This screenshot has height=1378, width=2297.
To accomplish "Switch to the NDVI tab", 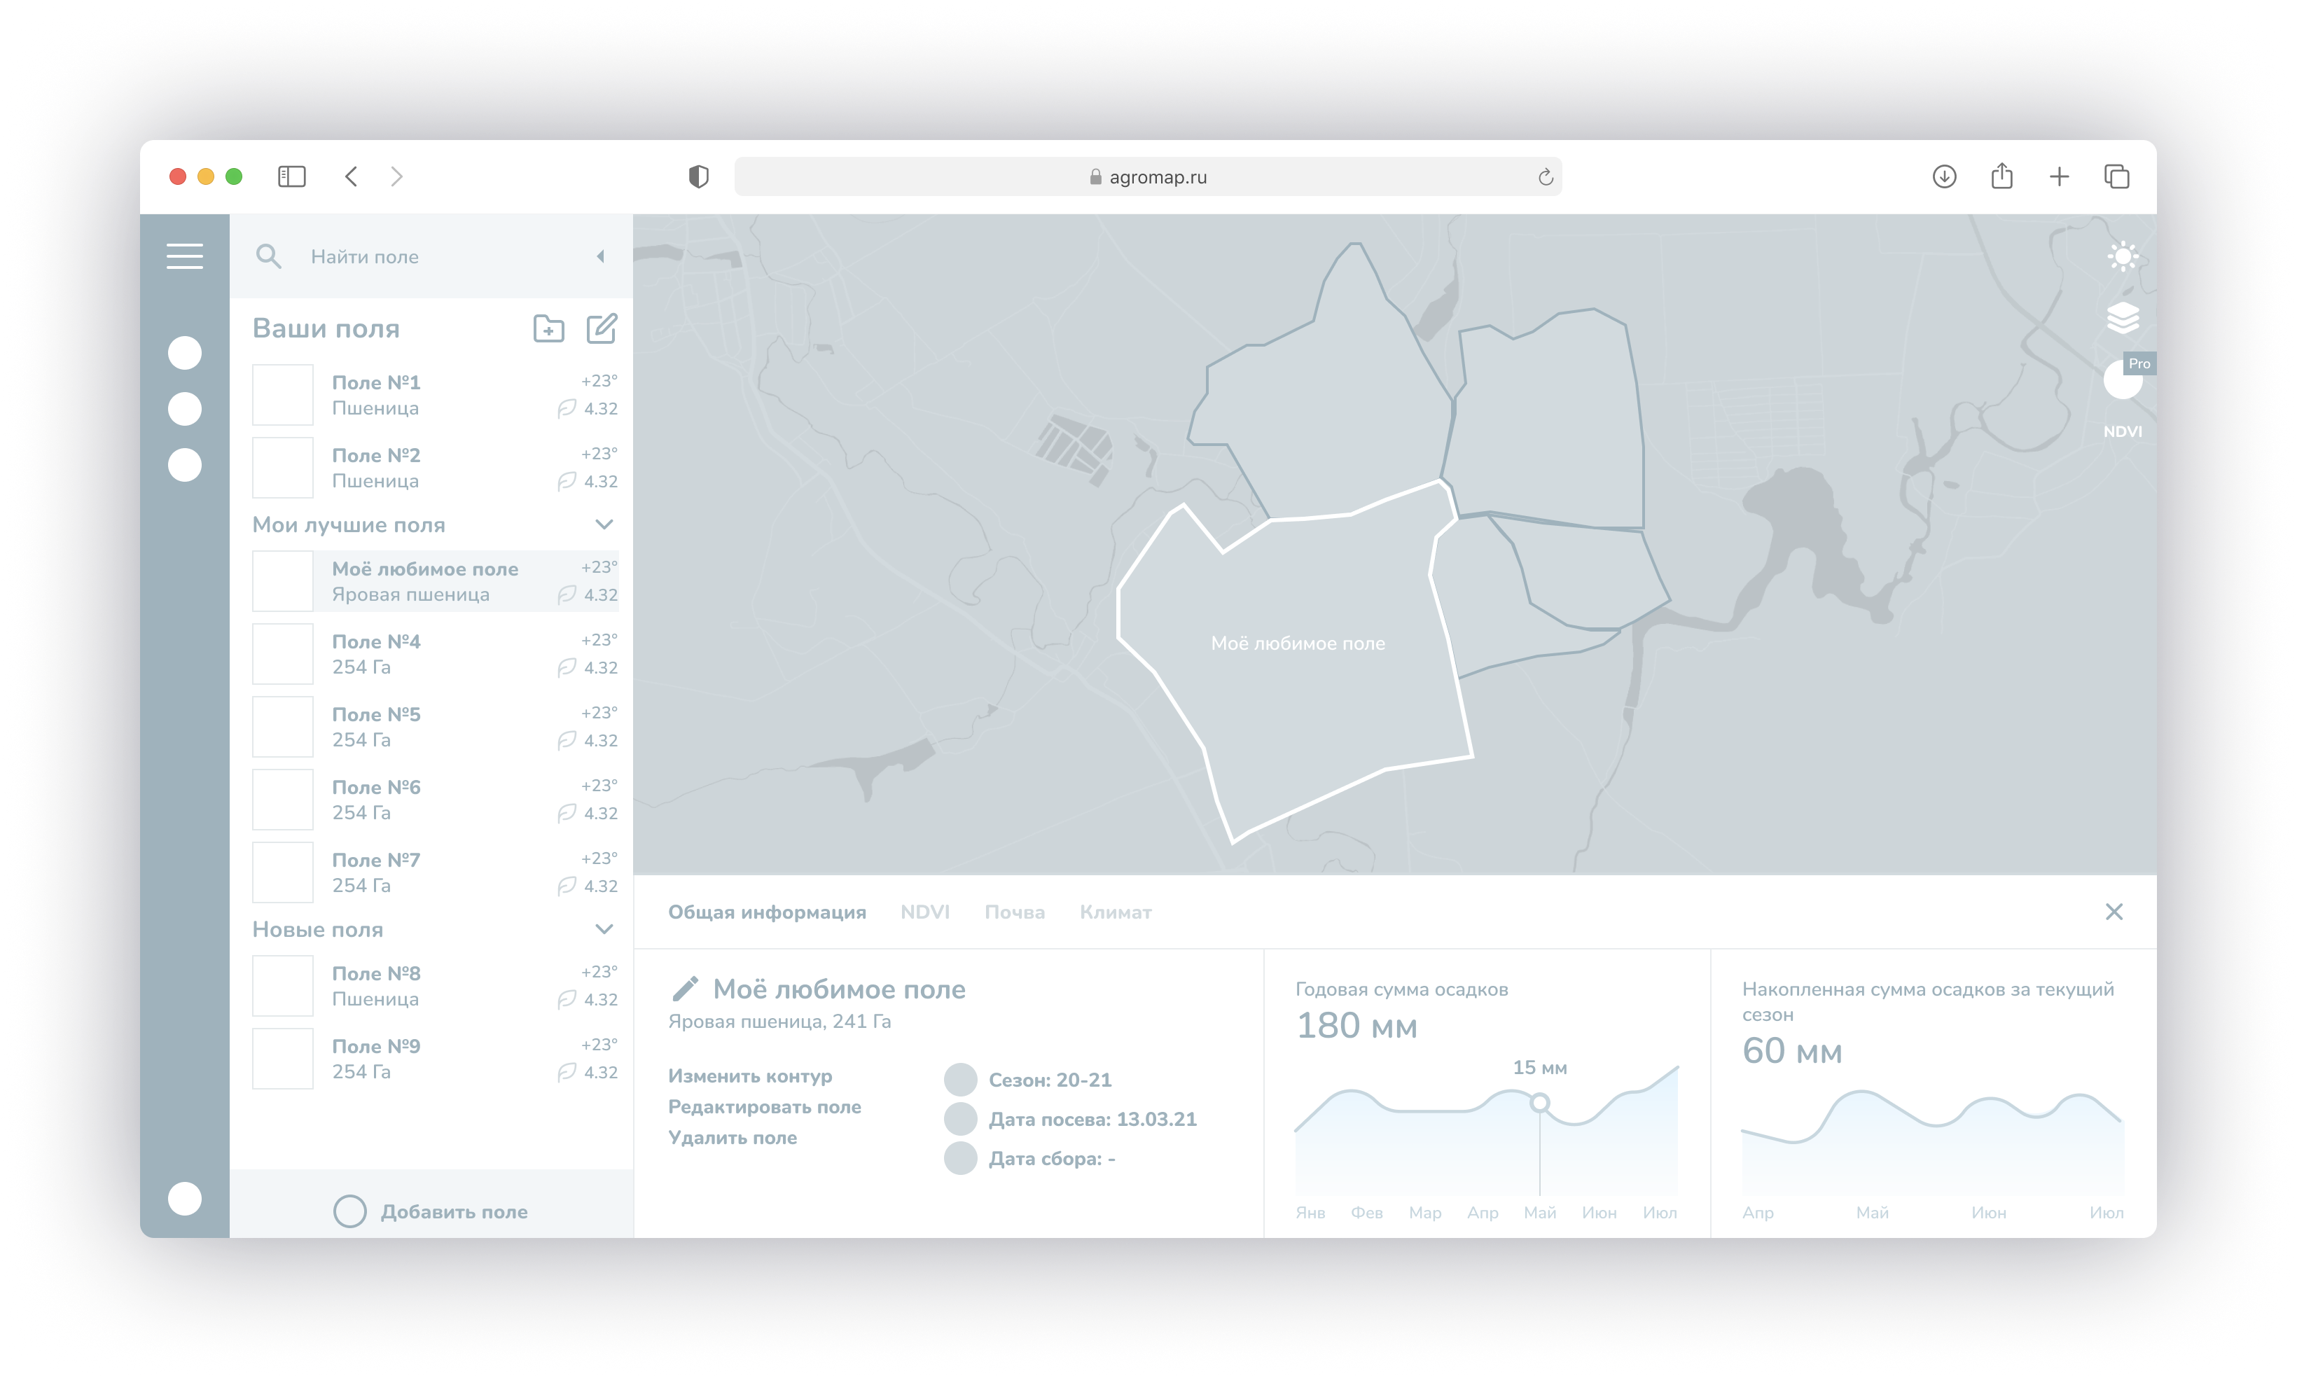I will 924,912.
